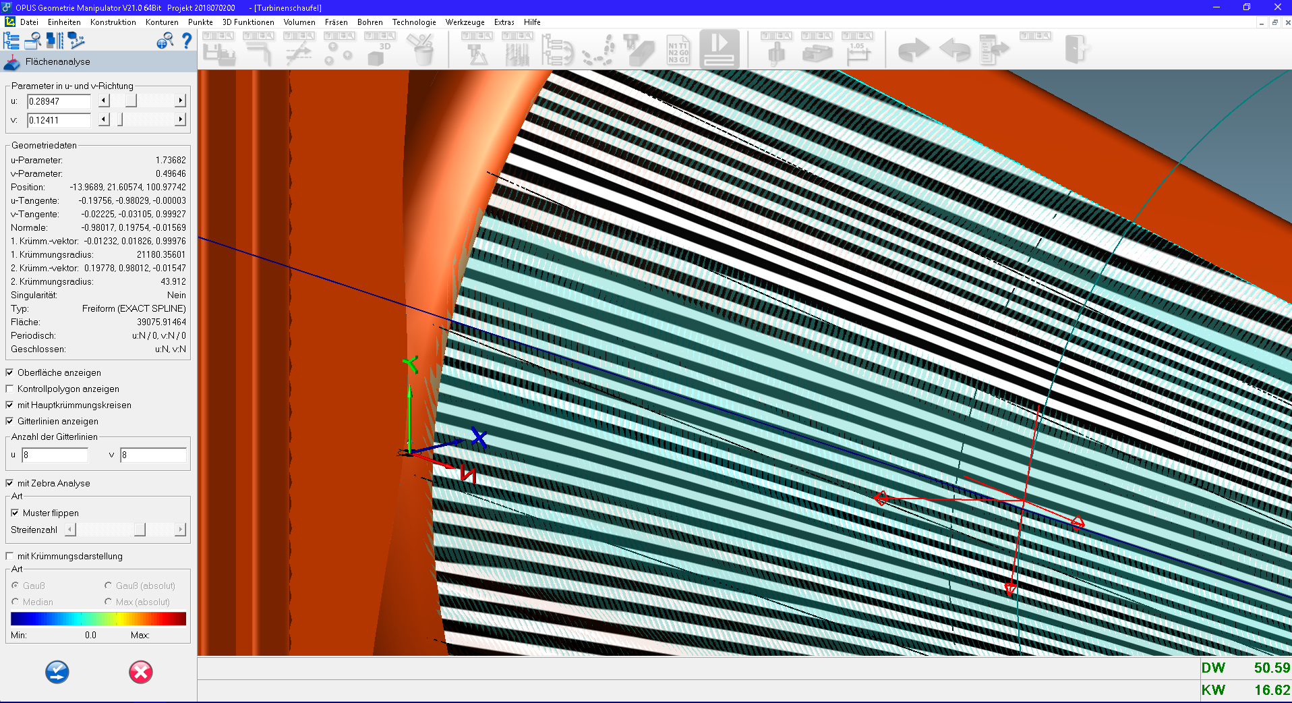Image resolution: width=1292 pixels, height=703 pixels.
Task: Open the Fräsen menu
Action: tap(336, 22)
